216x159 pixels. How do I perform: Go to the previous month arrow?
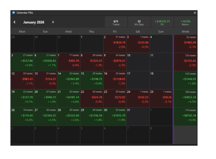[14, 22]
